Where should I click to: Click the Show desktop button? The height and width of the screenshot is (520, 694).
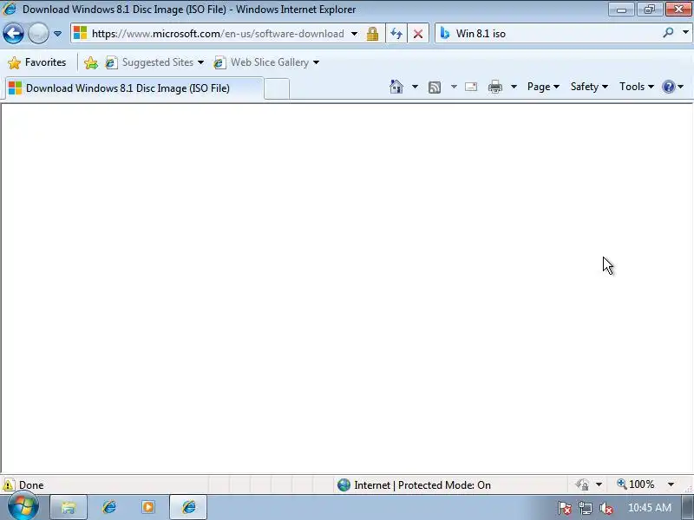point(687,507)
